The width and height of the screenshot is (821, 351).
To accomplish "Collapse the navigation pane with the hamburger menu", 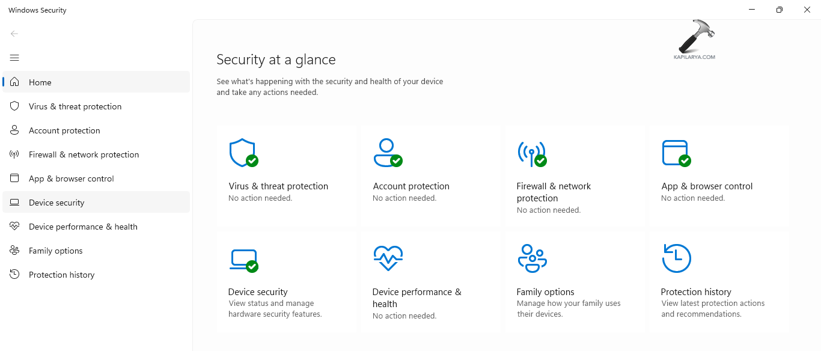I will click(x=14, y=58).
